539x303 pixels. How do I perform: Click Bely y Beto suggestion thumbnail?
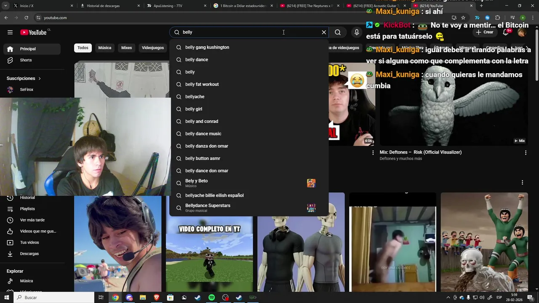311,183
